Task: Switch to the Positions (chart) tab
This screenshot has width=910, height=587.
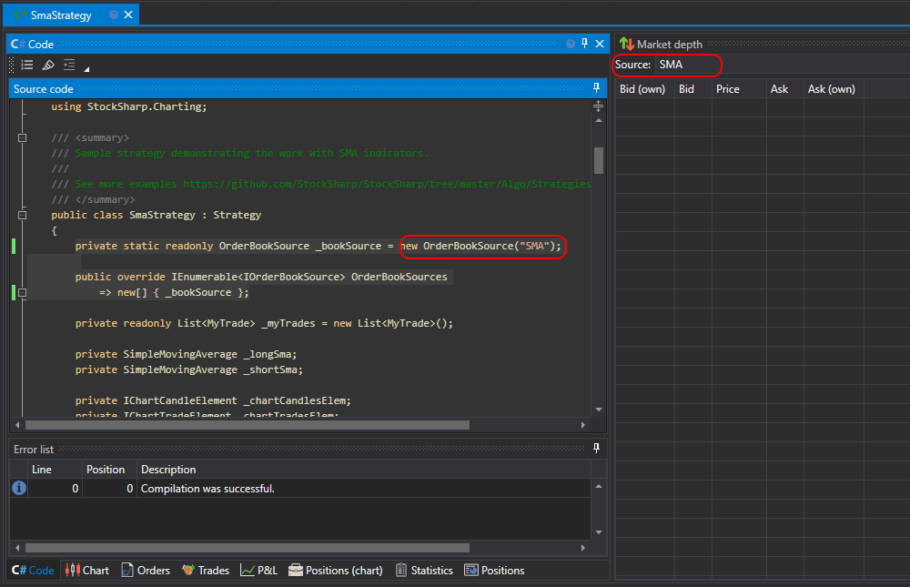Action: coord(336,570)
